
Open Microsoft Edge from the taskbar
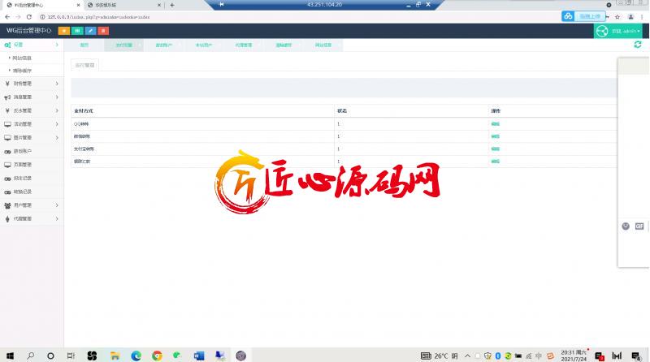(x=136, y=356)
